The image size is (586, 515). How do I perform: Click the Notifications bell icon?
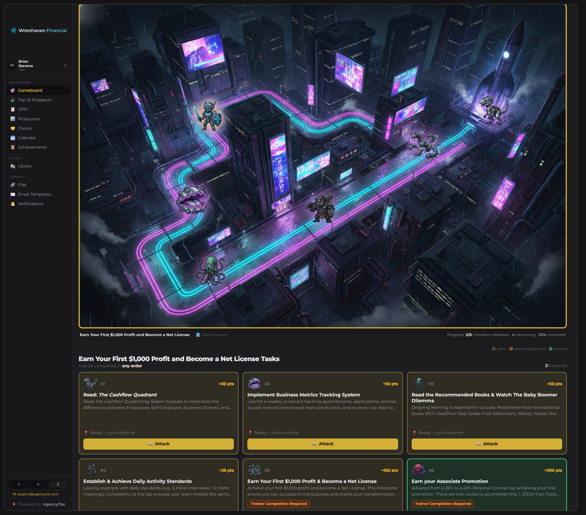pyautogui.click(x=13, y=204)
